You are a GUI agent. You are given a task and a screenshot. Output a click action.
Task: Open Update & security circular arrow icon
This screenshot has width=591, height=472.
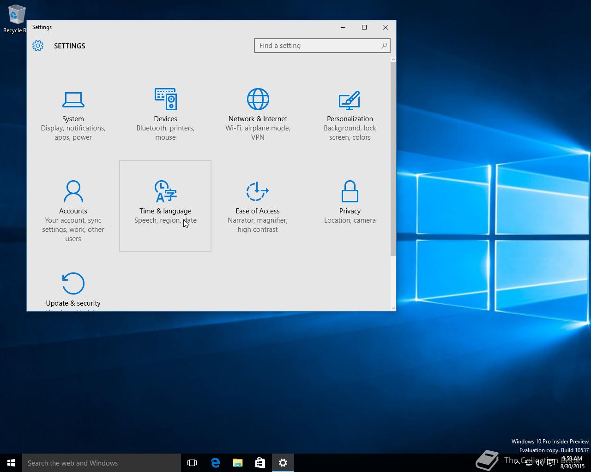pyautogui.click(x=73, y=283)
